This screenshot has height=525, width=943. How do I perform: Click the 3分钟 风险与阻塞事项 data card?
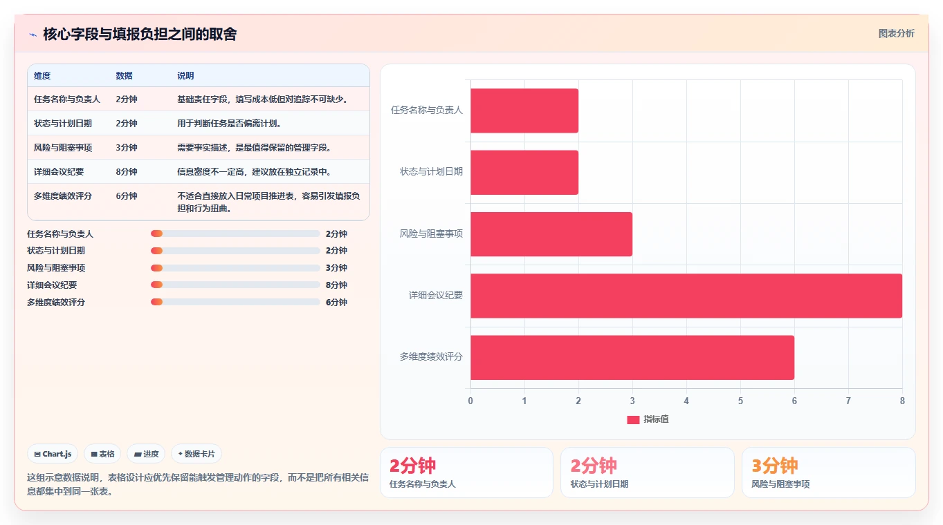tap(829, 472)
